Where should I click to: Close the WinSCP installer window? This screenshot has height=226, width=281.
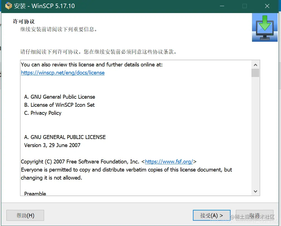point(267,6)
